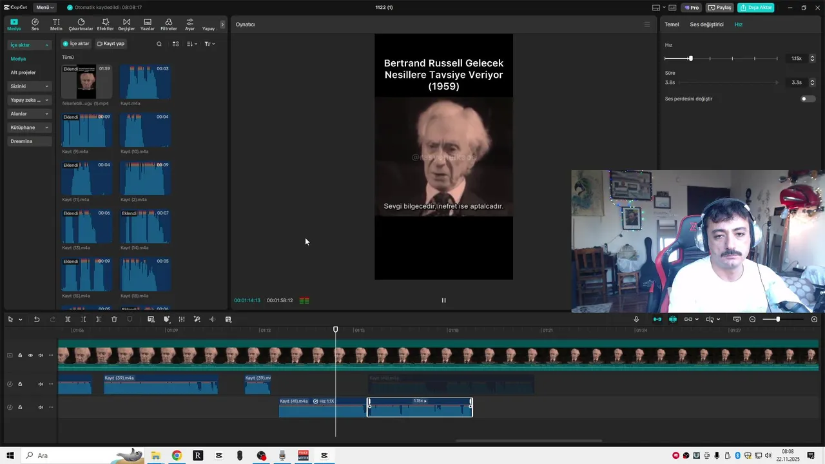Image resolution: width=825 pixels, height=464 pixels.
Task: Toggle the Ses perdesini değiştir switch
Action: click(808, 99)
